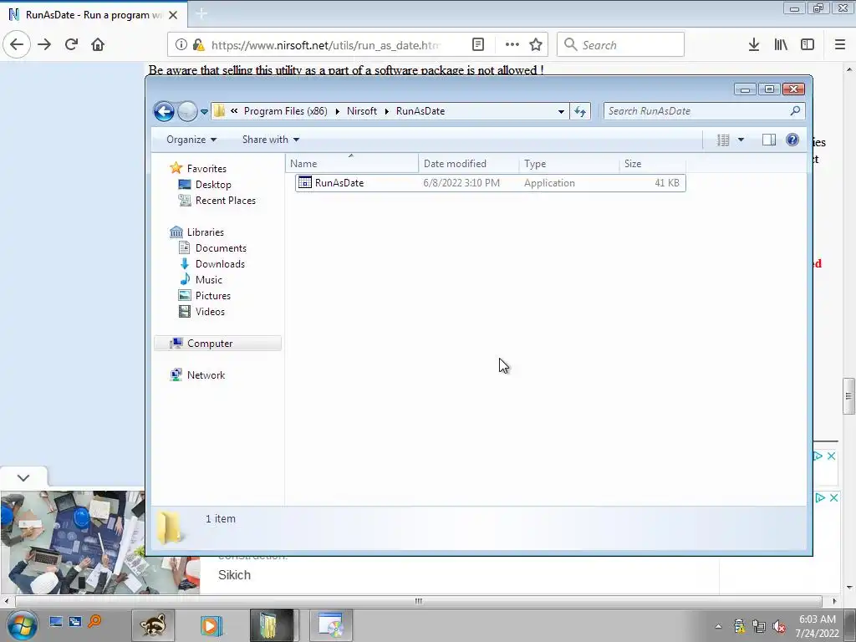Open the Firefox home page
The height and width of the screenshot is (642, 856).
pyautogui.click(x=98, y=45)
